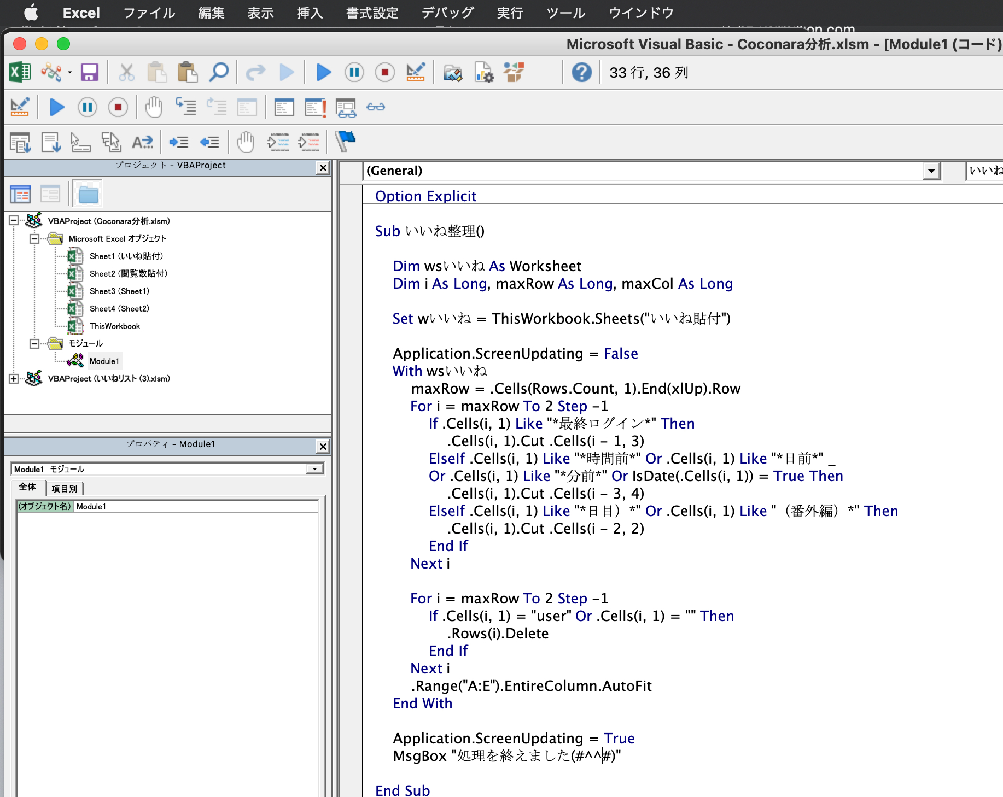
Task: Close the プロパティ - Module1 panel
Action: click(x=323, y=446)
